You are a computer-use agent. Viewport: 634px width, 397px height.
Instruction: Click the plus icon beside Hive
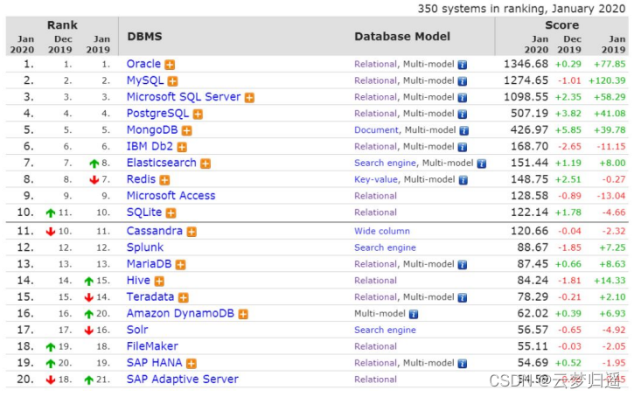pyautogui.click(x=160, y=281)
